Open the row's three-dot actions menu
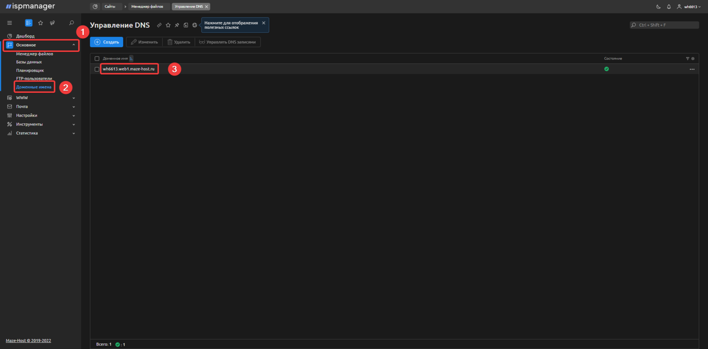This screenshot has width=708, height=349. 692,69
